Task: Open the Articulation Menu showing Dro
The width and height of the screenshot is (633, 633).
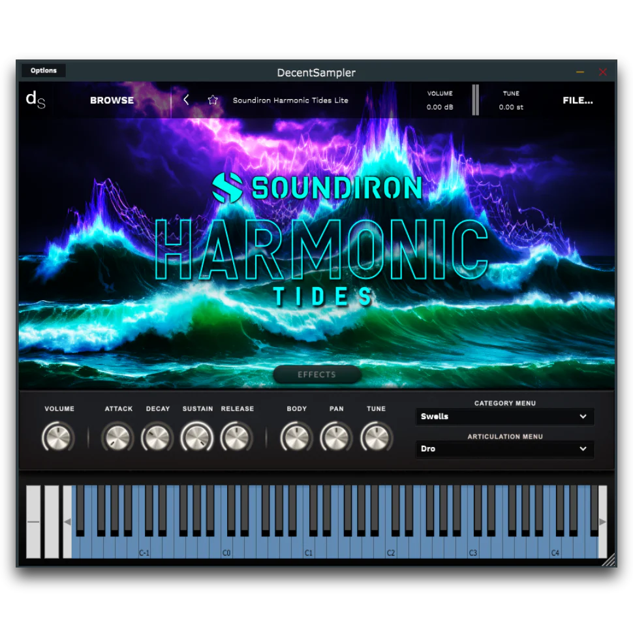Action: [x=504, y=449]
